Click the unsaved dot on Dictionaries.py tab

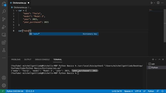coord(29,3)
